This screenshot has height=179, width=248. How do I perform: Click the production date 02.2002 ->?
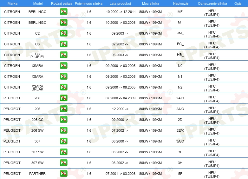(120, 44)
